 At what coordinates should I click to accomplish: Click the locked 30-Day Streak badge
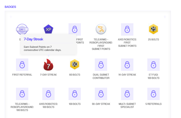pyautogui.click(x=101, y=94)
